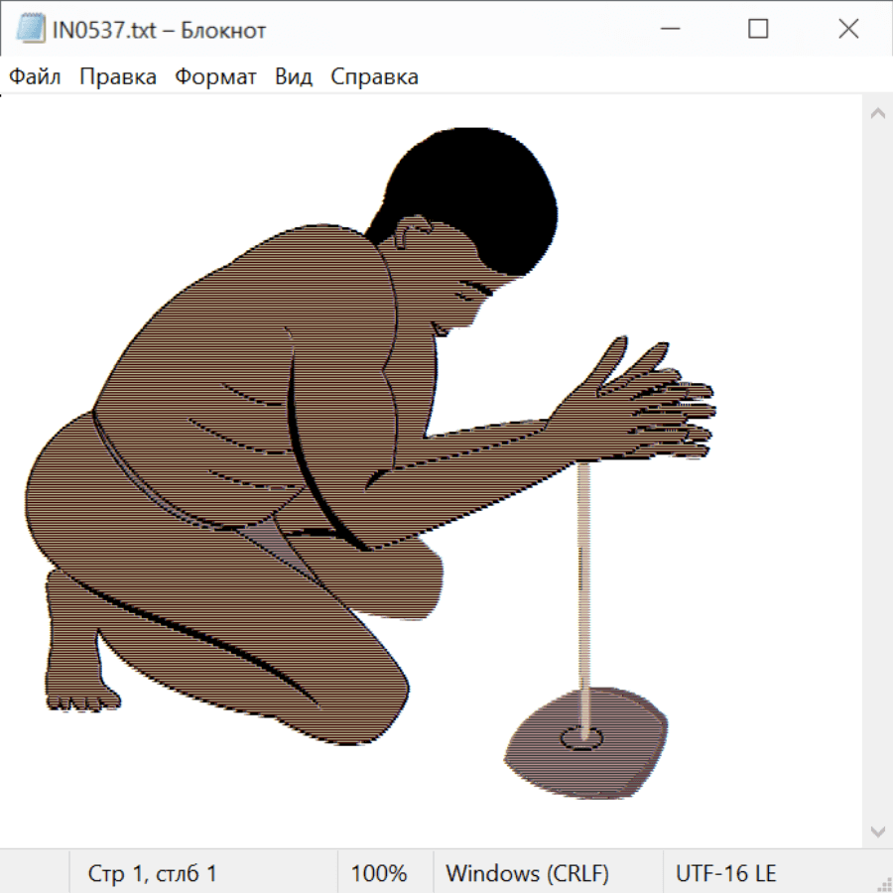Click the vertical scrollbar track

pos(877,471)
